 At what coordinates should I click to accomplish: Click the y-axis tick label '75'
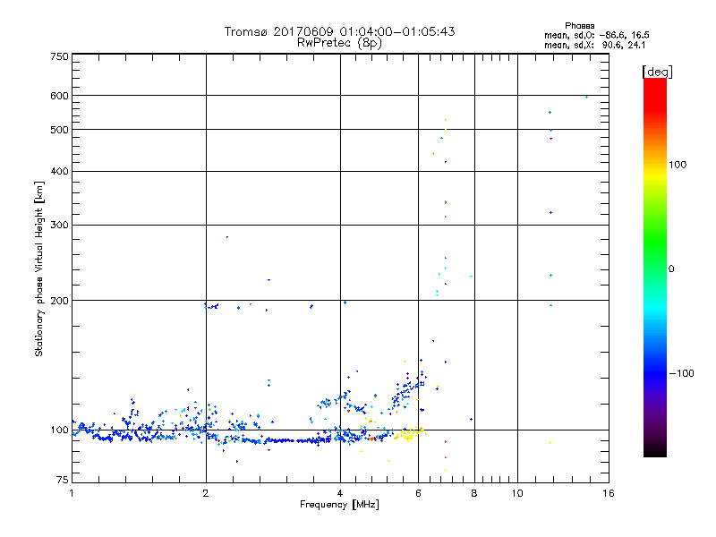63,480
